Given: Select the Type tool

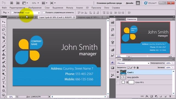Looking at the screenshot, I should pos(4,82).
